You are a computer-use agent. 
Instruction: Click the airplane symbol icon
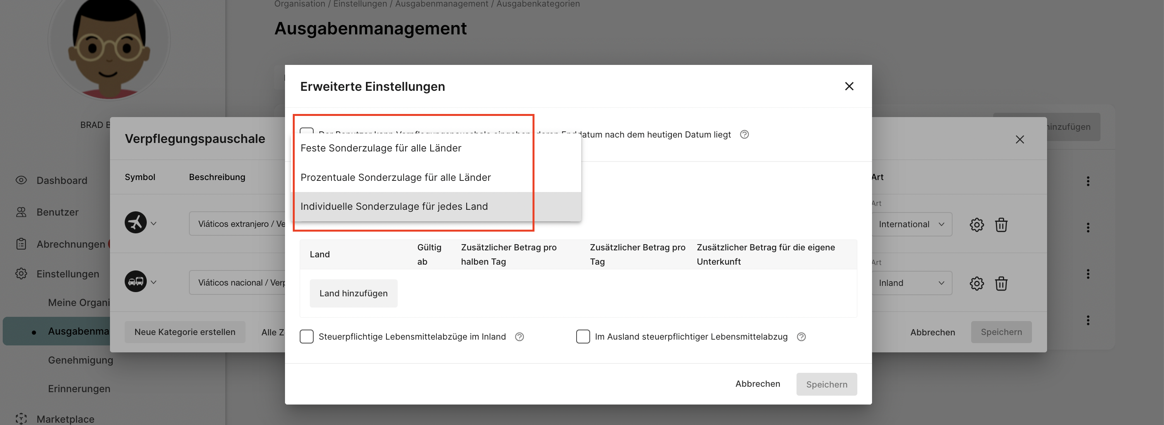tap(136, 223)
